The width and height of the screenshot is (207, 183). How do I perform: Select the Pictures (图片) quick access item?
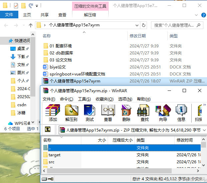point(20,73)
